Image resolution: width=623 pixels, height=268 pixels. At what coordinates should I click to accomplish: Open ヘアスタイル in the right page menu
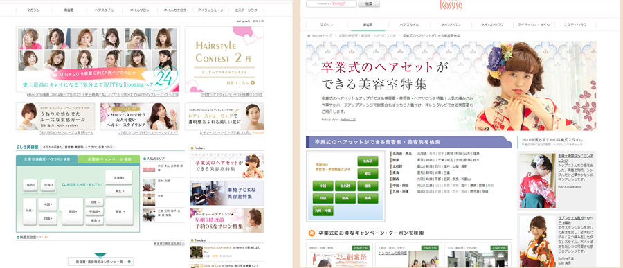[x=409, y=25]
